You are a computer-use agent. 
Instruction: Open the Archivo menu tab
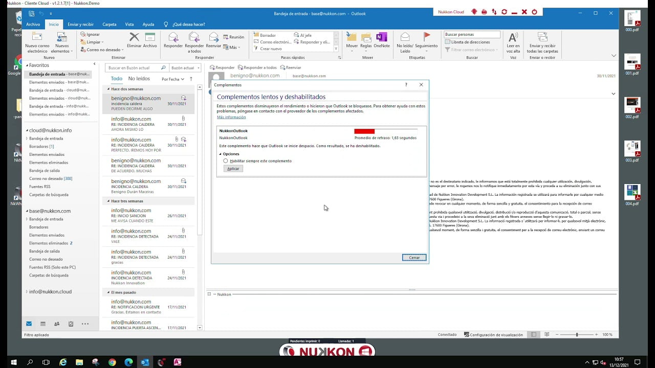pyautogui.click(x=33, y=24)
